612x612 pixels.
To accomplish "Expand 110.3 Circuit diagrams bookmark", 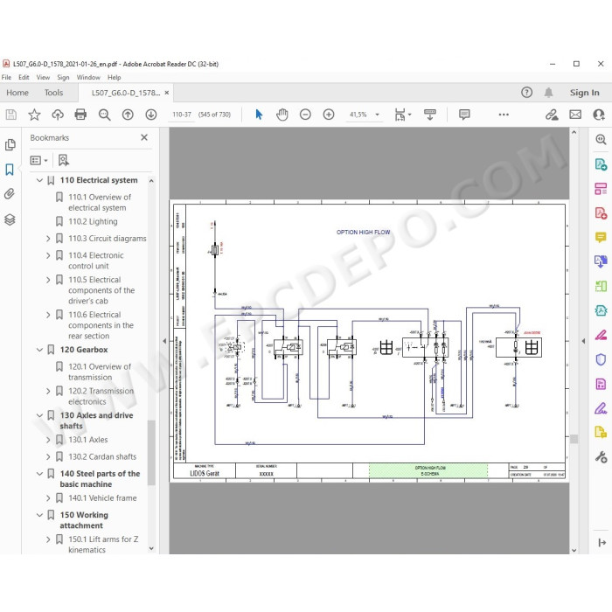I will pyautogui.click(x=48, y=239).
